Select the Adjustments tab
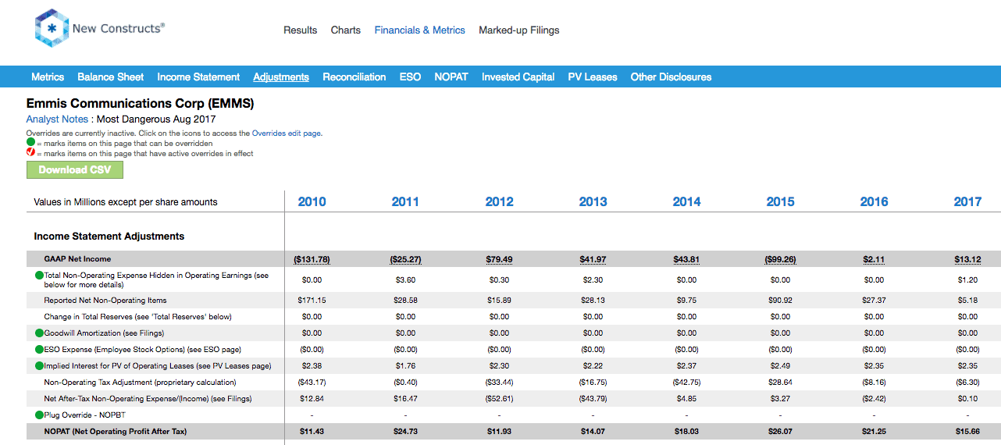Screen dimensions: 1001x445 click(x=281, y=77)
